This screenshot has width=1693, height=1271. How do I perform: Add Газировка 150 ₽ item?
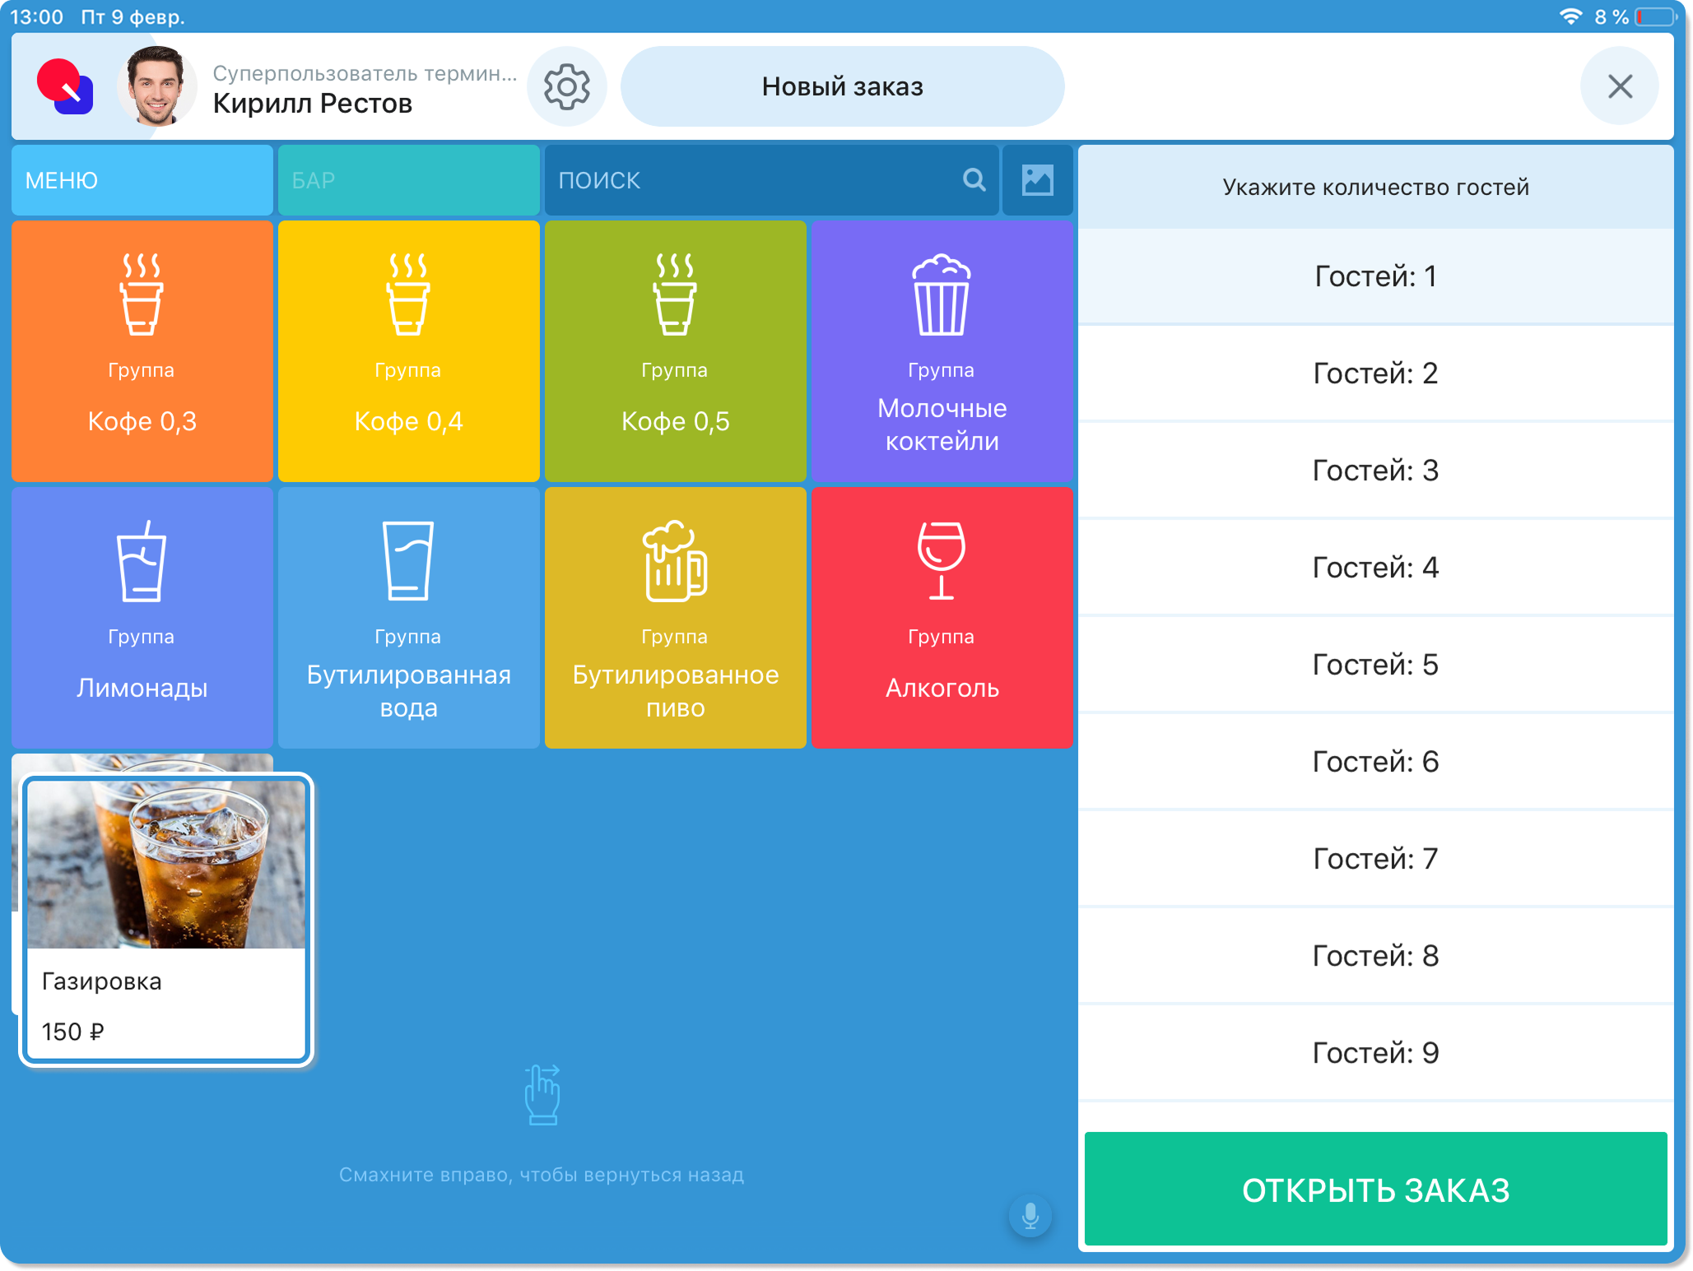point(165,919)
